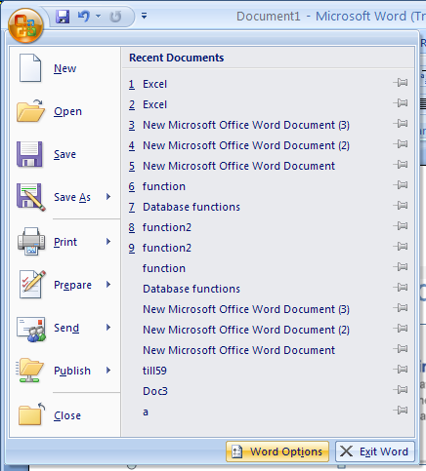Click the round Office Button logo
Image resolution: width=426 pixels, height=471 pixels.
(25, 25)
